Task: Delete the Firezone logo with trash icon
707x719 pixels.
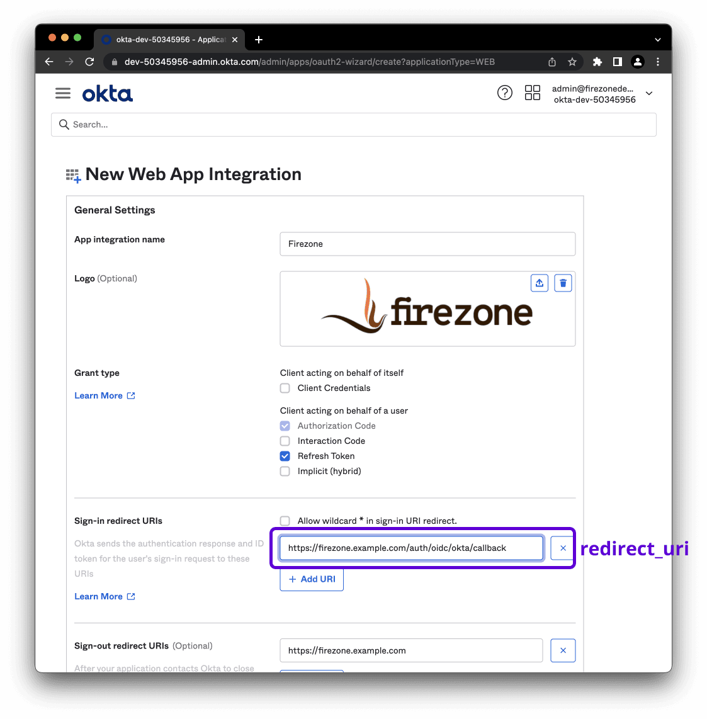Action: coord(563,283)
